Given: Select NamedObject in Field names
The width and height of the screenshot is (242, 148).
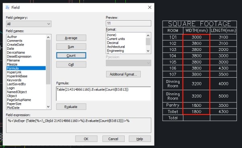Looking at the screenshot, I should (17, 92).
